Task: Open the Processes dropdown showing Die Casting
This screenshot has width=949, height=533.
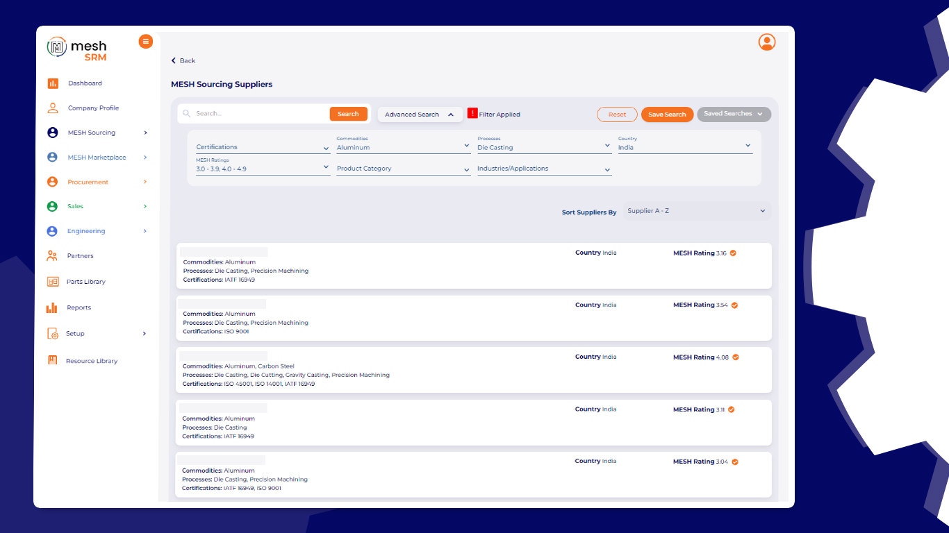Action: [x=545, y=144]
